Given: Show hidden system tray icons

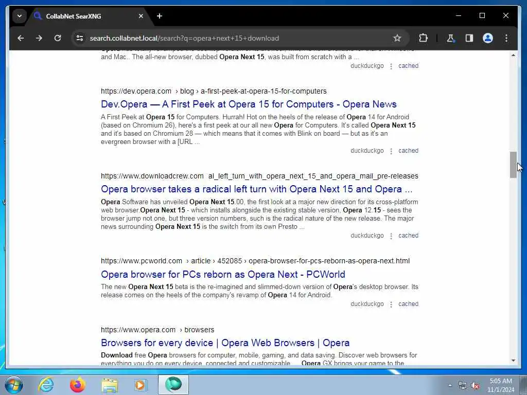Looking at the screenshot, I should (450, 386).
